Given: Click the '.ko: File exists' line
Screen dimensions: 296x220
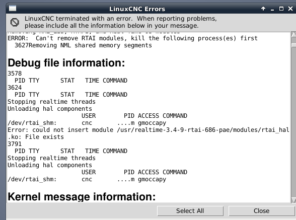Looking at the screenshot, I should (36, 137).
